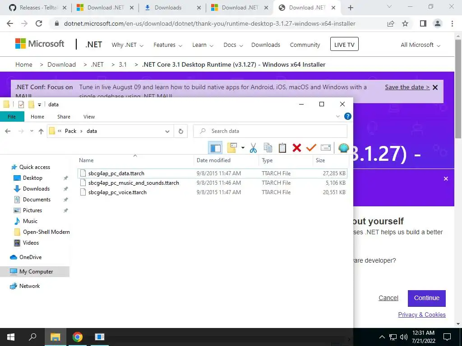This screenshot has width=462, height=346.
Task: Bookmark this page with the star icon
Action: (x=405, y=23)
